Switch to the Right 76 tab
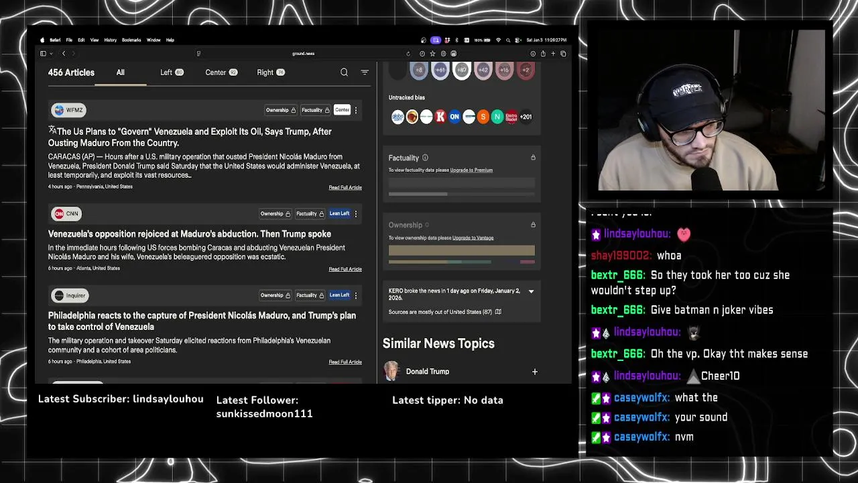Screen dimensions: 858x483 point(271,72)
